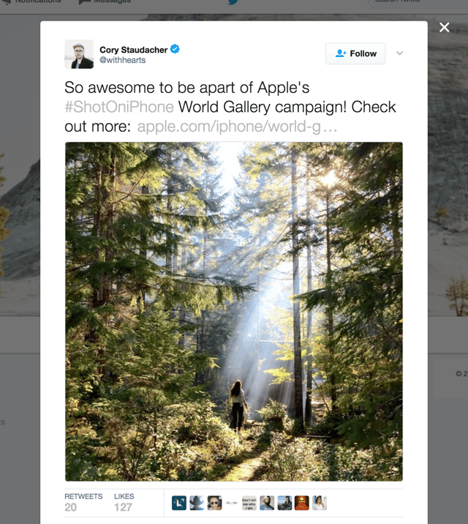Click the second liker avatar
Viewport: 468px width, 524px height.
pos(197,503)
